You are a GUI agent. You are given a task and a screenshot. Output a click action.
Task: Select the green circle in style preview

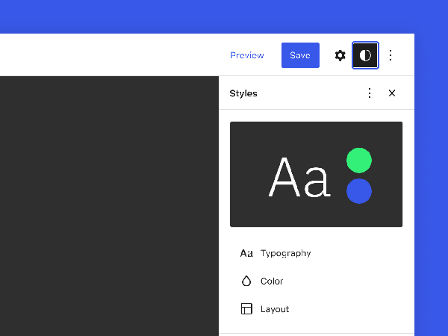pos(359,161)
